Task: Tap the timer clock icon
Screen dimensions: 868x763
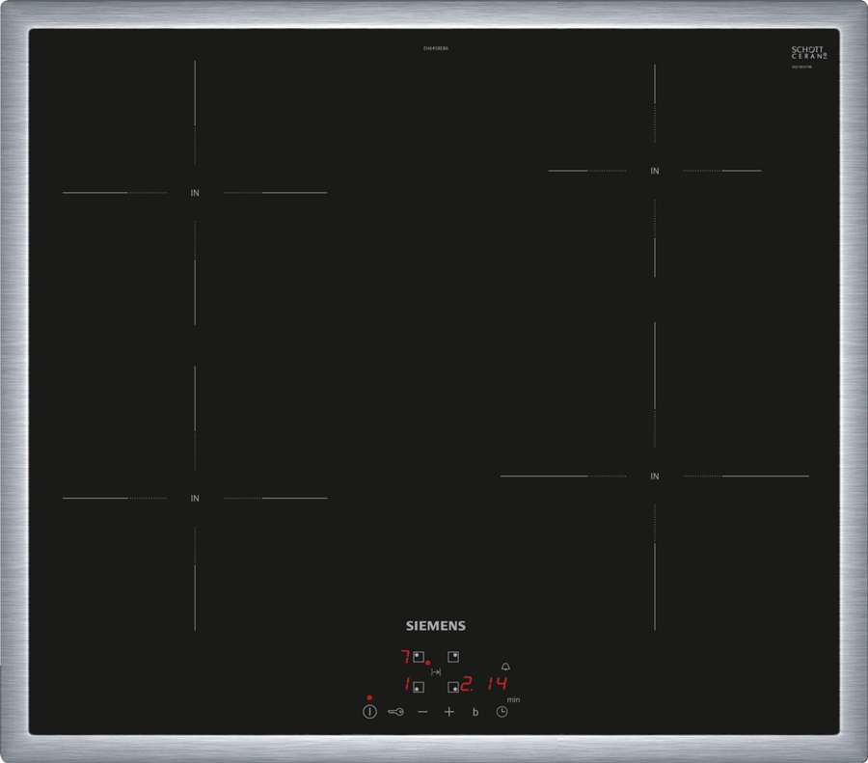Action: coord(502,711)
